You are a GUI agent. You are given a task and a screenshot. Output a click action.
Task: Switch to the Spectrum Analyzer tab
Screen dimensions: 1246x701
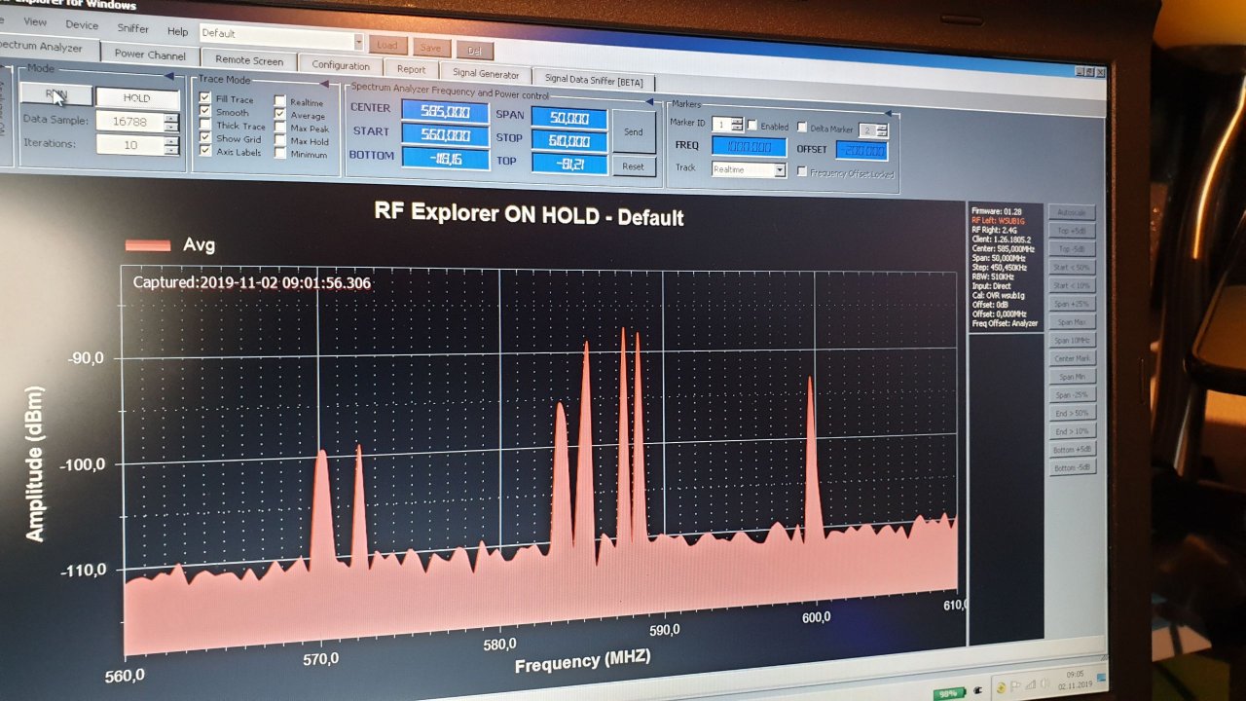pyautogui.click(x=48, y=47)
